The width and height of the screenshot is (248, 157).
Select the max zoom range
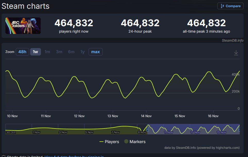(95, 52)
